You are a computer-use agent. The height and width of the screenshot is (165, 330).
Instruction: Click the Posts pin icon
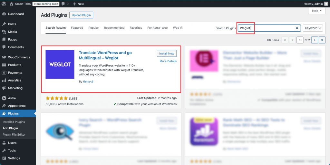pos(4,24)
